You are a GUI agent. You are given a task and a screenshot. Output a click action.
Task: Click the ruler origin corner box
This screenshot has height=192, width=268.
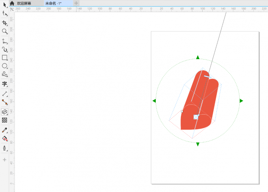[12, 9]
